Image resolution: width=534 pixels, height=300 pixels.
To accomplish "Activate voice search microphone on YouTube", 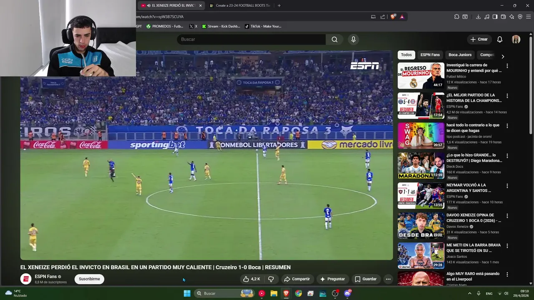I will point(353,39).
